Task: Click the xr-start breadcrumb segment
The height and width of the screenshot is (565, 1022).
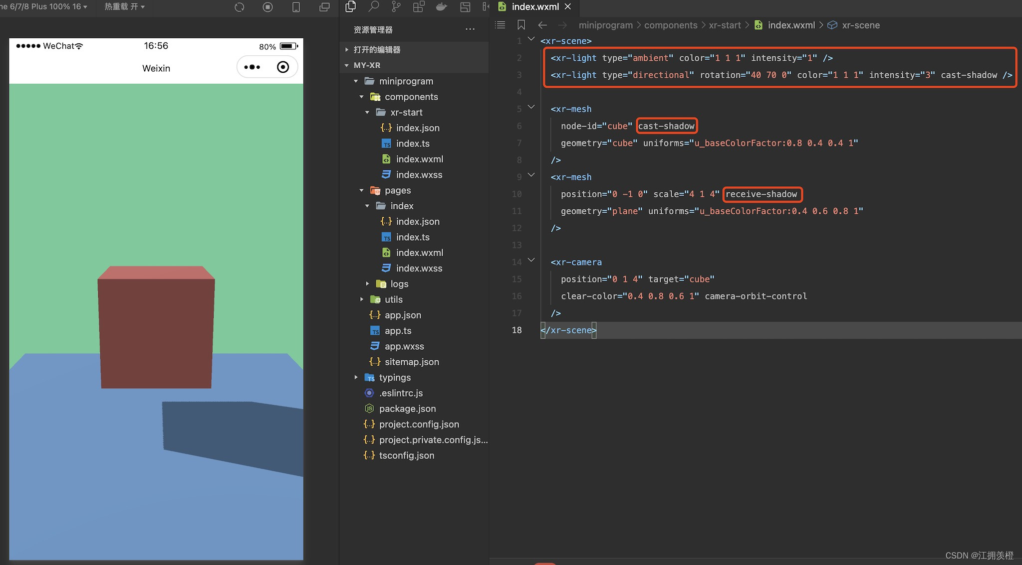Action: (x=724, y=25)
